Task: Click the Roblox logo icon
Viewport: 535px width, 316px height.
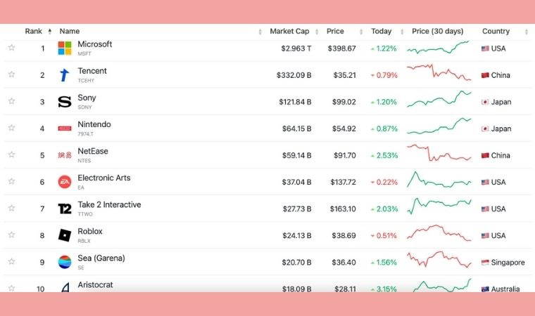Action: coord(65,235)
